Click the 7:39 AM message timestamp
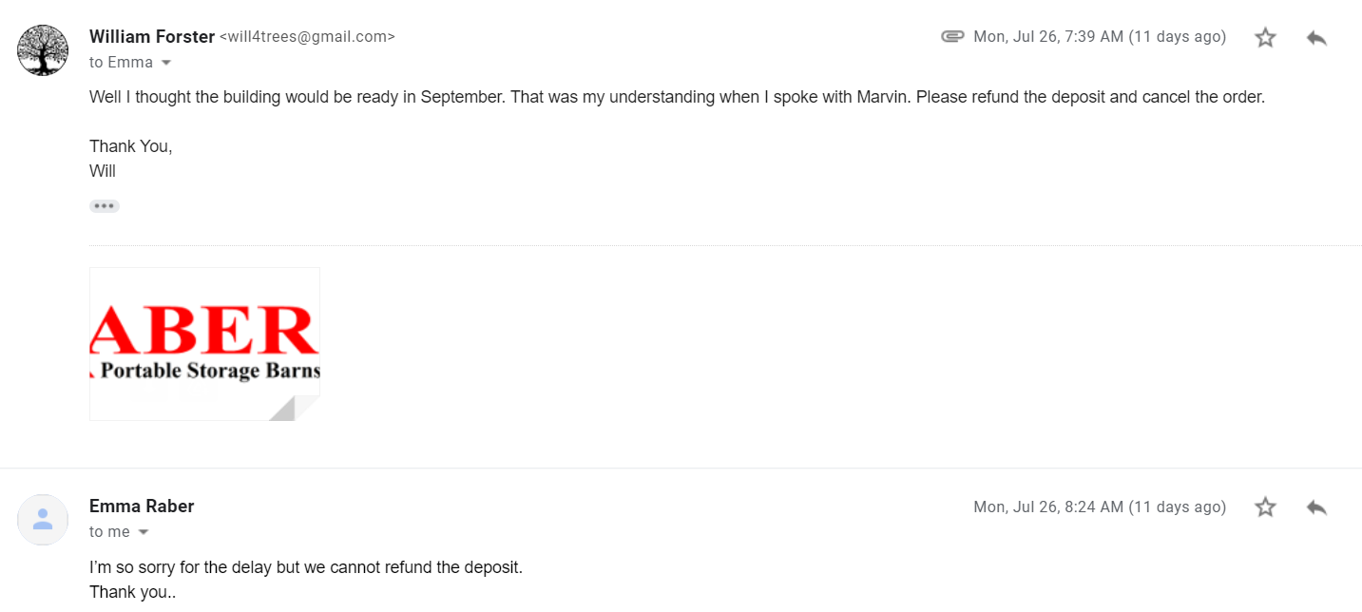This screenshot has height=612, width=1362. (1100, 37)
